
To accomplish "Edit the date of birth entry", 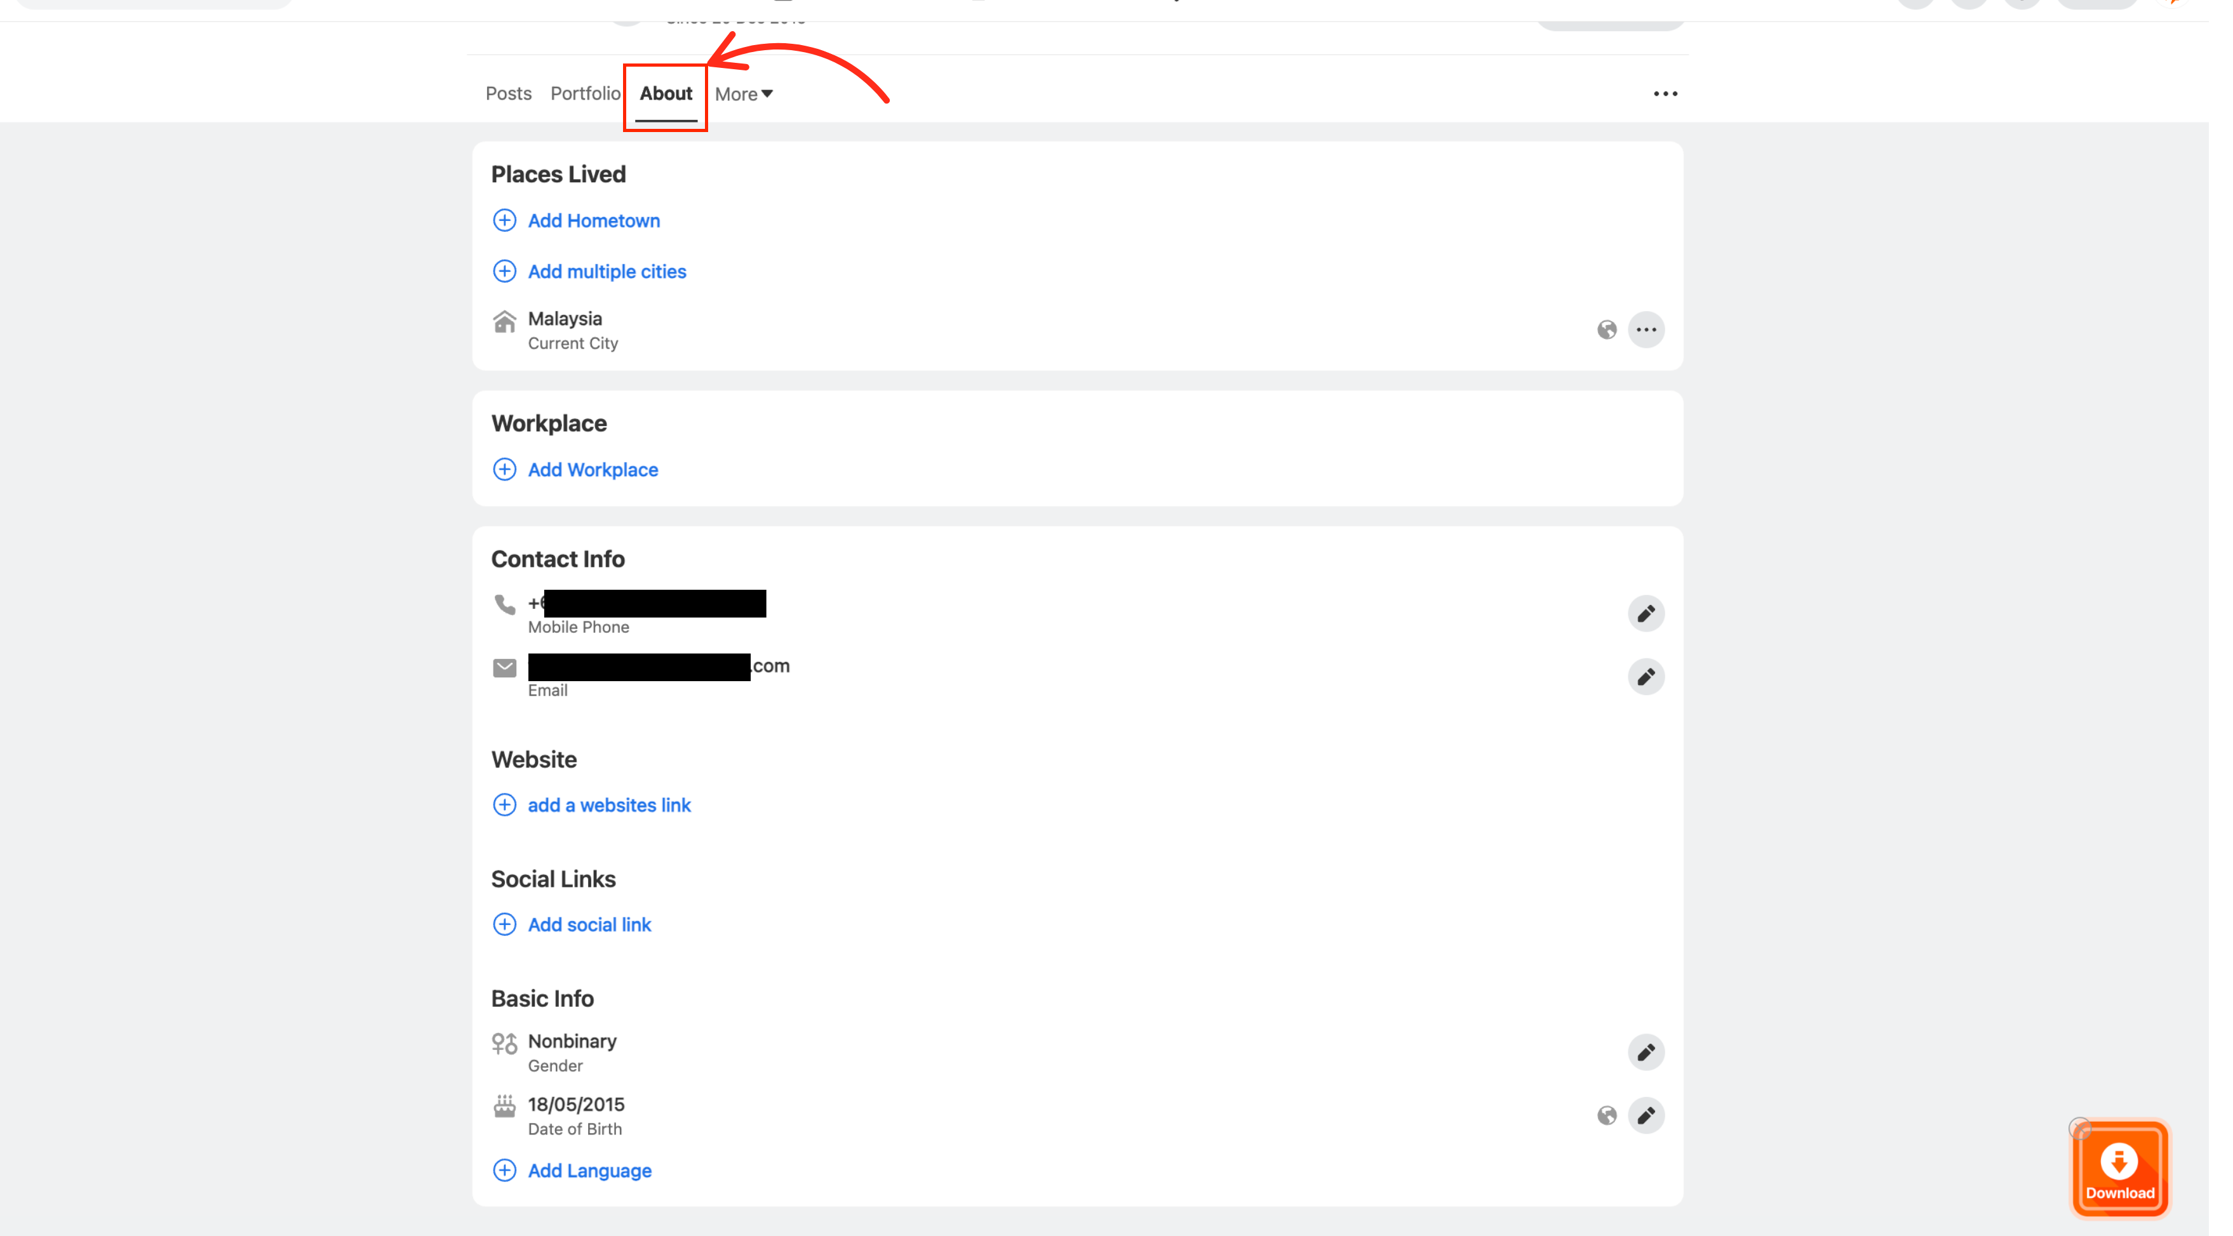I will 1646,1115.
